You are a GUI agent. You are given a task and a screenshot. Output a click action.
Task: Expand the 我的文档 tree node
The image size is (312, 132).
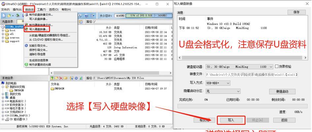click(x=3, y=94)
